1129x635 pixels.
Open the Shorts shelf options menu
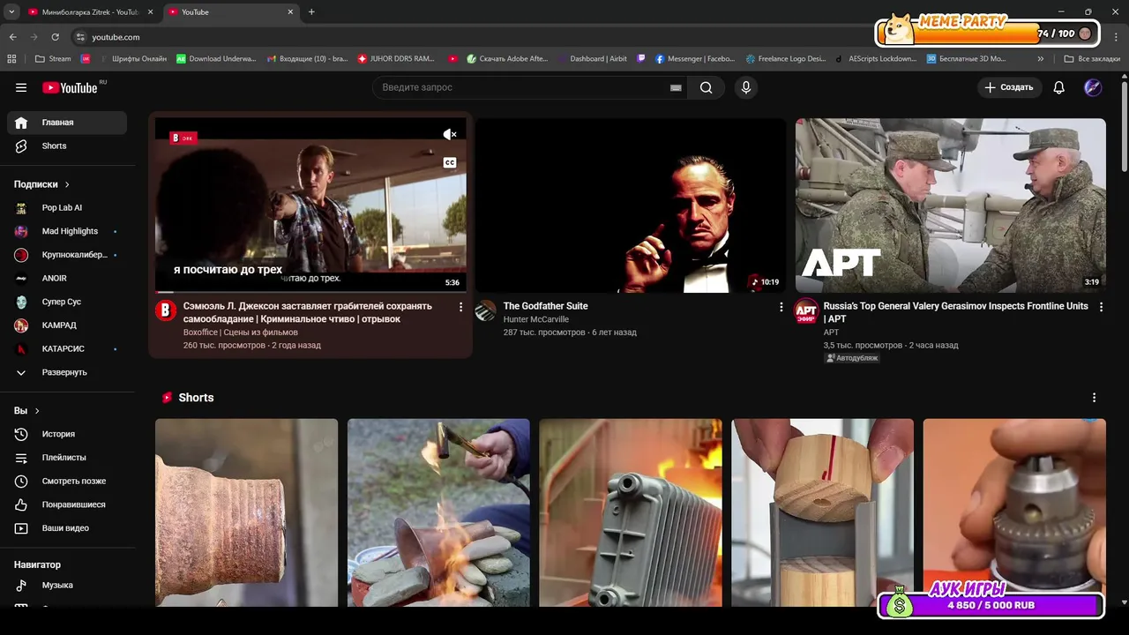[x=1094, y=398]
